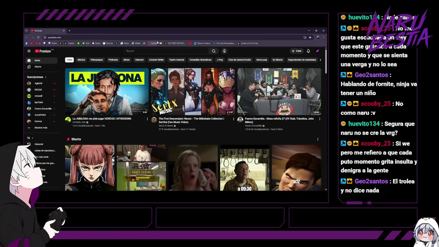Open the Horcus subscription channel
The height and width of the screenshot is (247, 439).
(x=41, y=121)
